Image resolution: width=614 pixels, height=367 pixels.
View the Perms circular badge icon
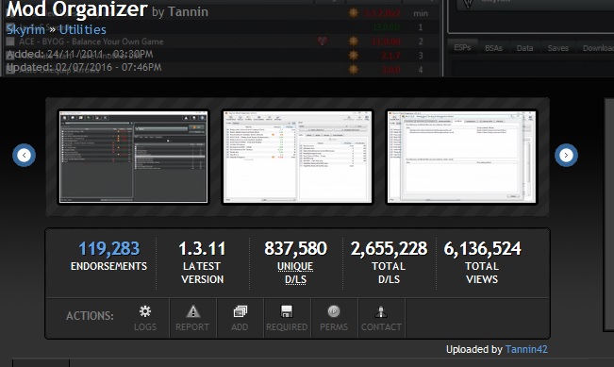point(334,311)
